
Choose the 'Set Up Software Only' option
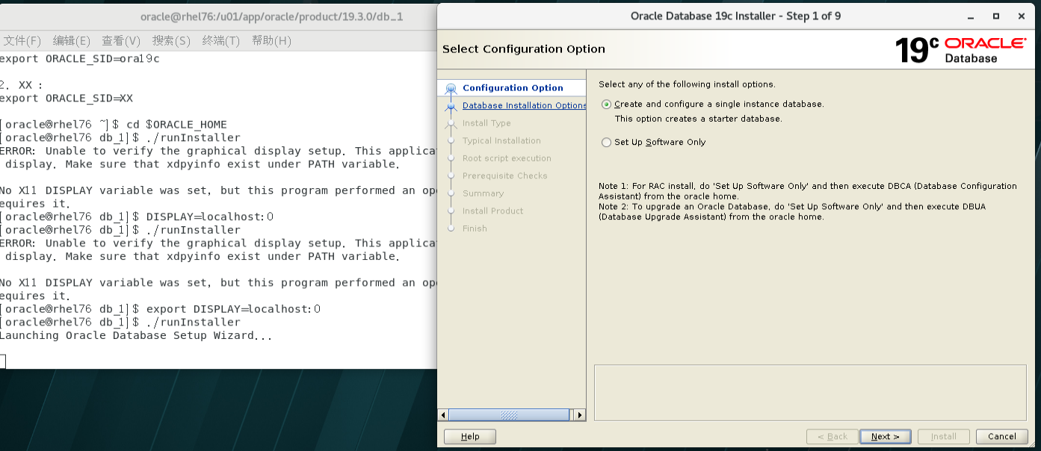point(606,143)
